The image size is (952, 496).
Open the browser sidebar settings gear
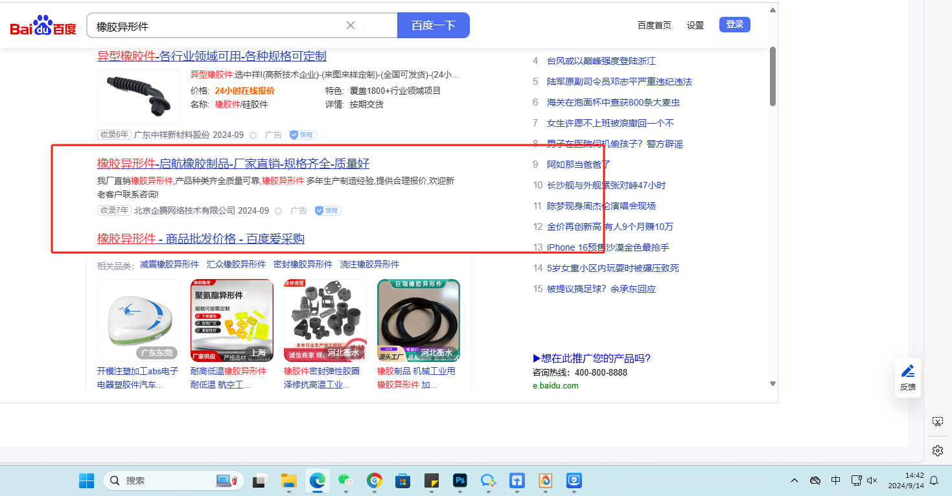click(937, 450)
